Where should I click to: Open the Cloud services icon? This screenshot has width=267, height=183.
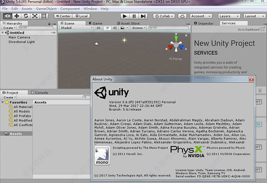click(x=182, y=16)
